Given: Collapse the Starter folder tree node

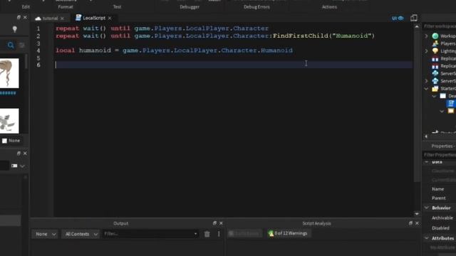Looking at the screenshot, I should pyautogui.click(x=426, y=88).
